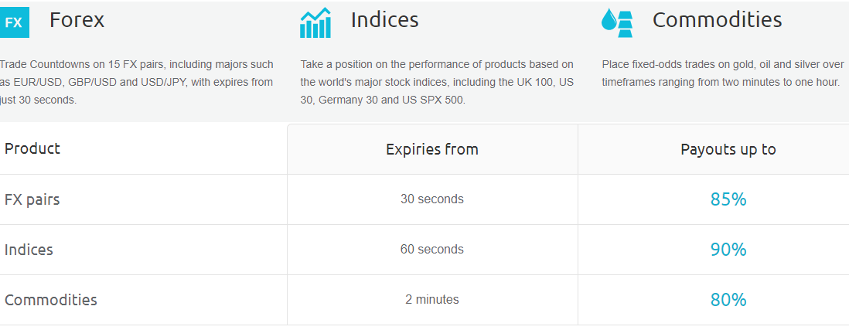Select the Product column header
The width and height of the screenshot is (849, 330).
coord(32,148)
